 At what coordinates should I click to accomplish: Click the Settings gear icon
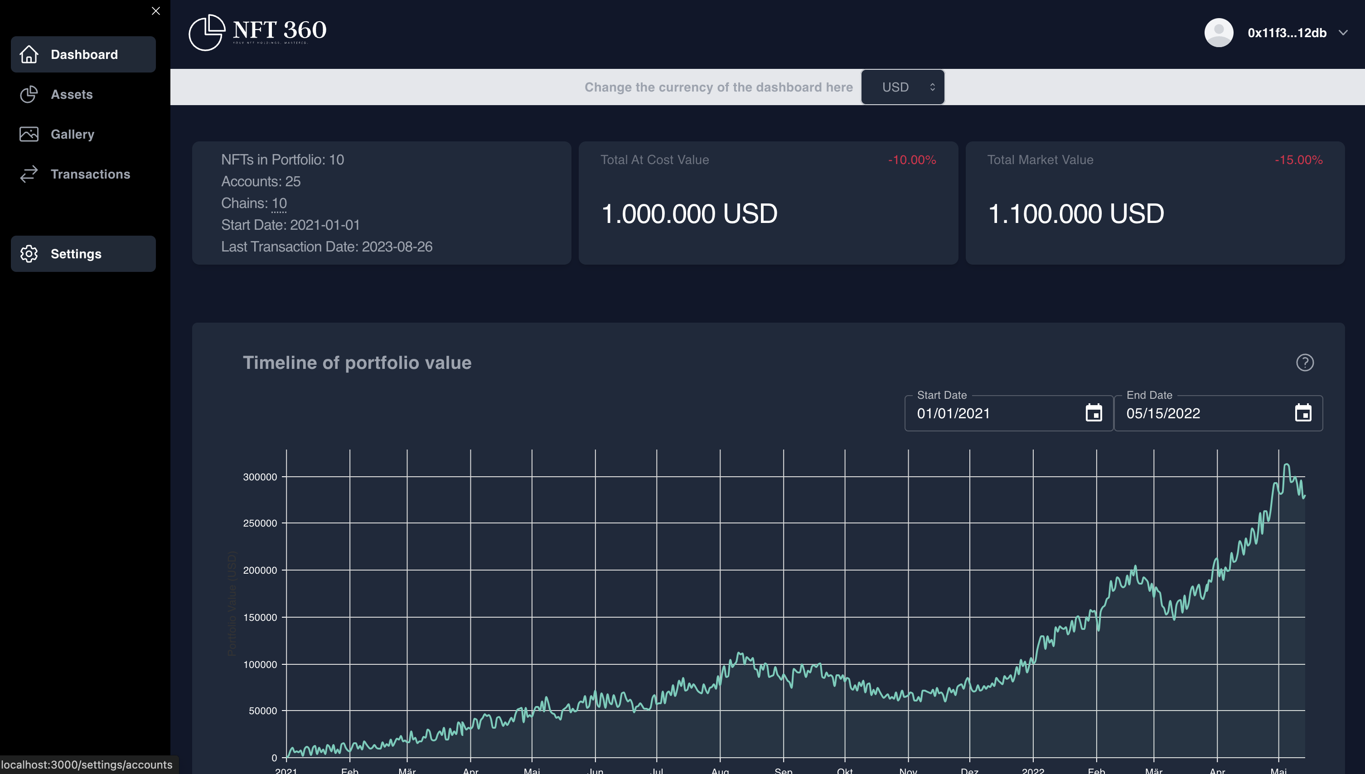pyautogui.click(x=29, y=254)
